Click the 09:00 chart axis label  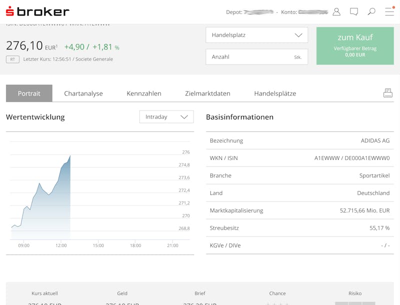pos(23,245)
